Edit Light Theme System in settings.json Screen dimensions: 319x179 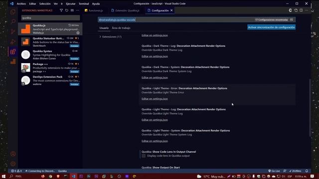(x=155, y=141)
